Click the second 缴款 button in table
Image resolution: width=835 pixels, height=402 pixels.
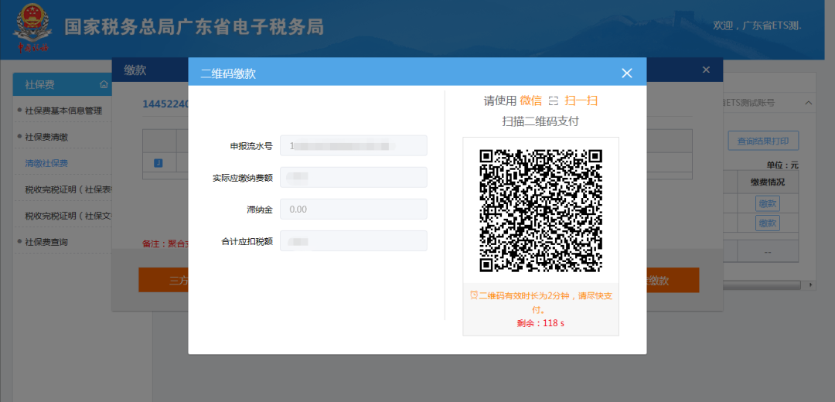[768, 223]
